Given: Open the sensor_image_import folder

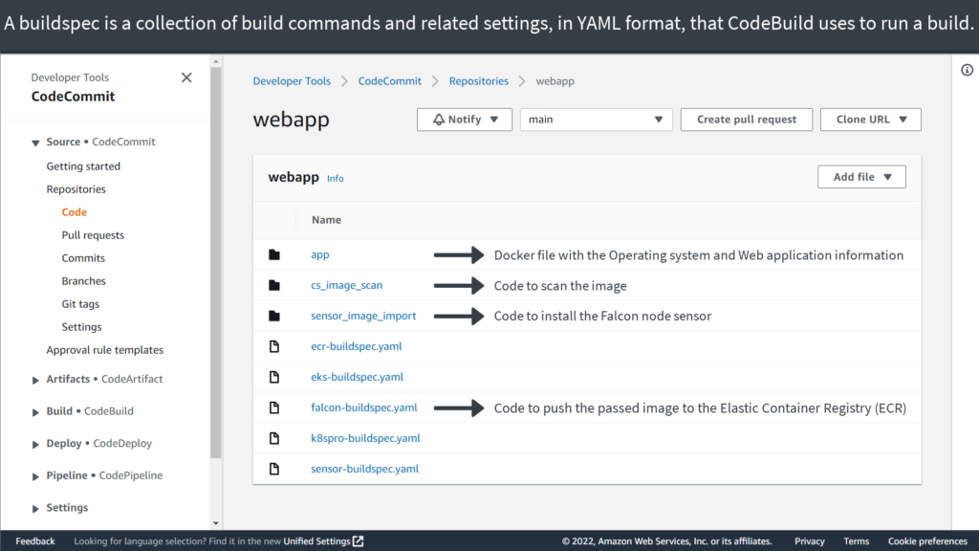Looking at the screenshot, I should pyautogui.click(x=363, y=316).
